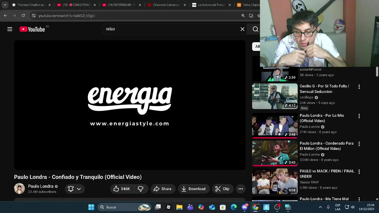
Task: Clear the search text with X
Action: pyautogui.click(x=243, y=29)
